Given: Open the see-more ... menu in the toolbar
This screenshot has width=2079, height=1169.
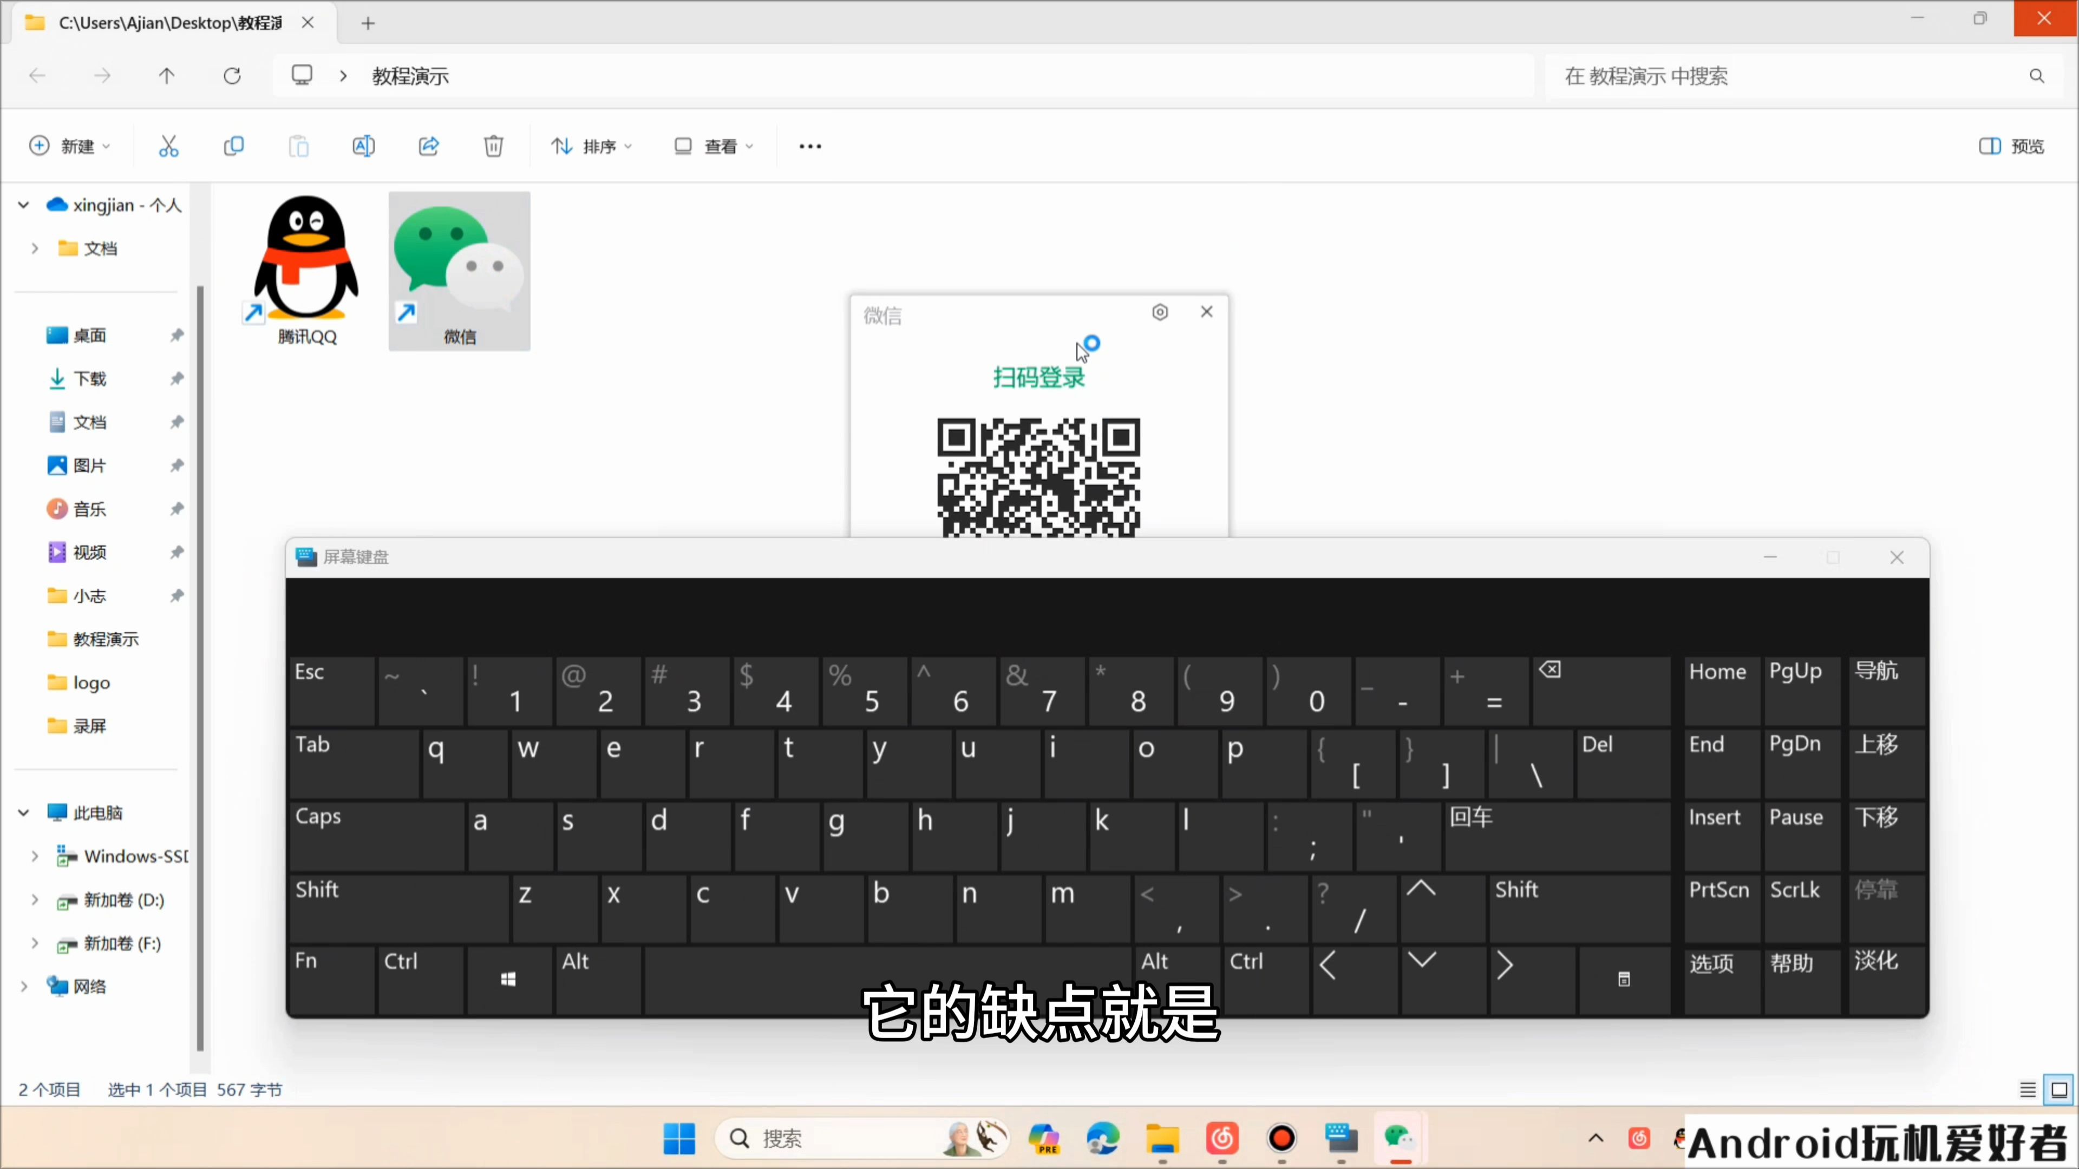Looking at the screenshot, I should (809, 145).
